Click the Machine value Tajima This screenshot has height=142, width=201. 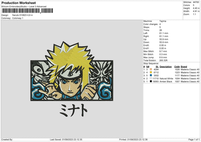click(163, 21)
